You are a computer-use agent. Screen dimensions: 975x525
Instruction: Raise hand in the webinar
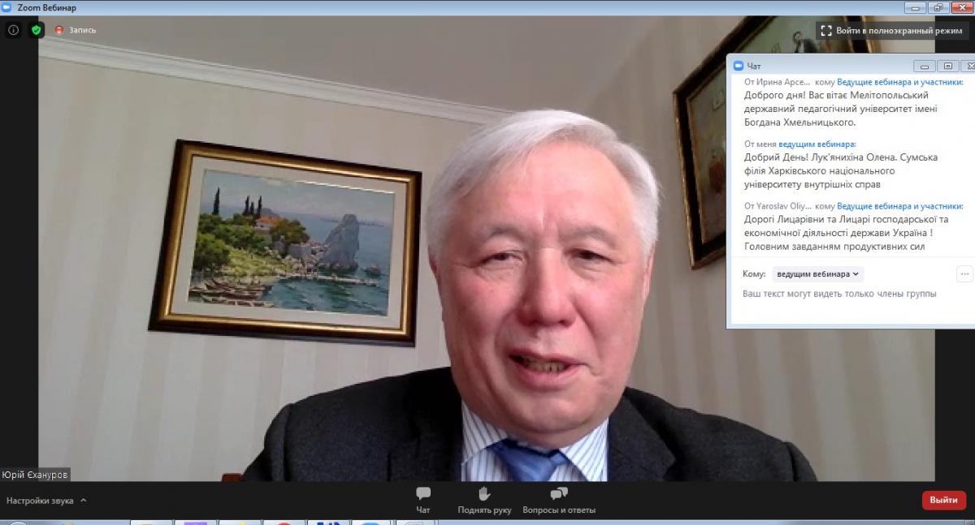tap(484, 500)
